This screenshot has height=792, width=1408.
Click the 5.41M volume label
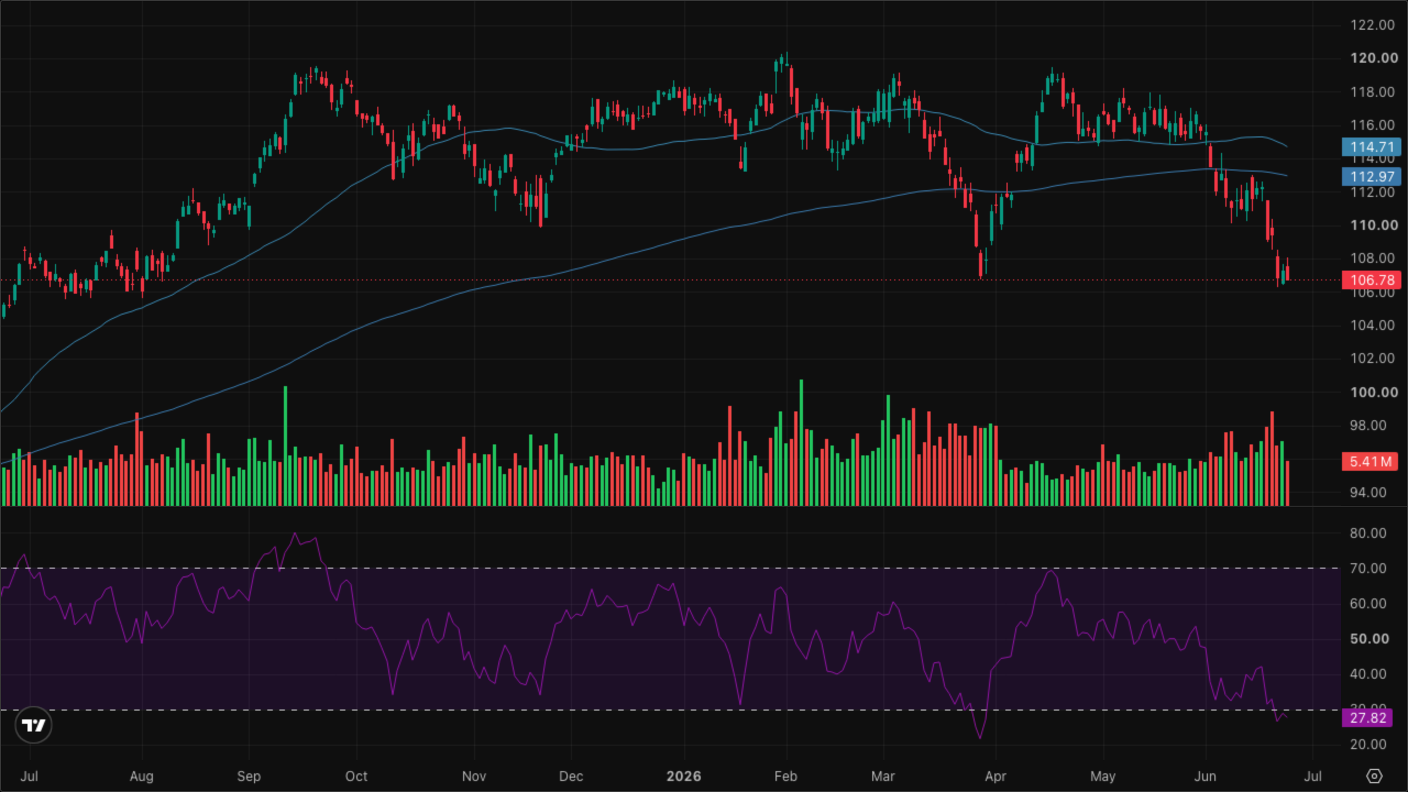coord(1369,461)
